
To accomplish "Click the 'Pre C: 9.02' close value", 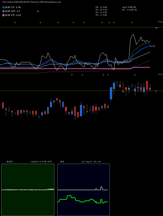I will (101, 15).
